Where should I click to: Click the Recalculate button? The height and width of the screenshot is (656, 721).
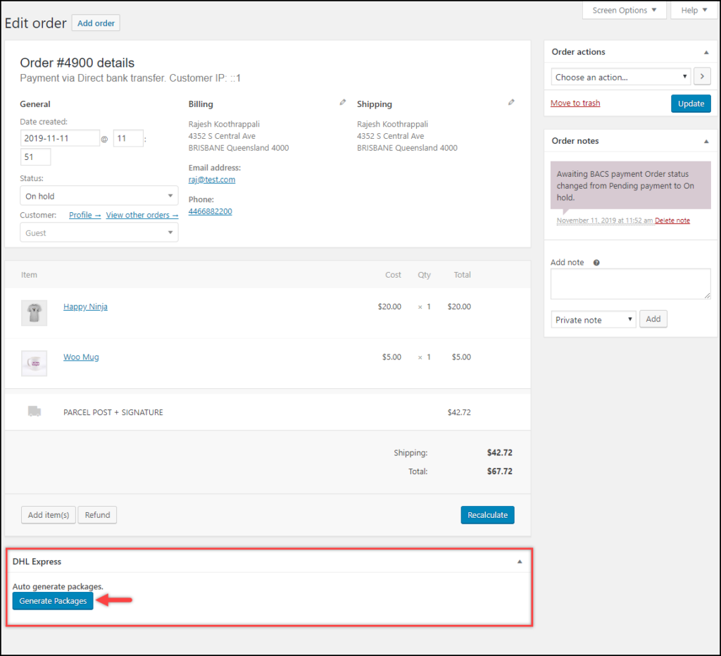(487, 515)
